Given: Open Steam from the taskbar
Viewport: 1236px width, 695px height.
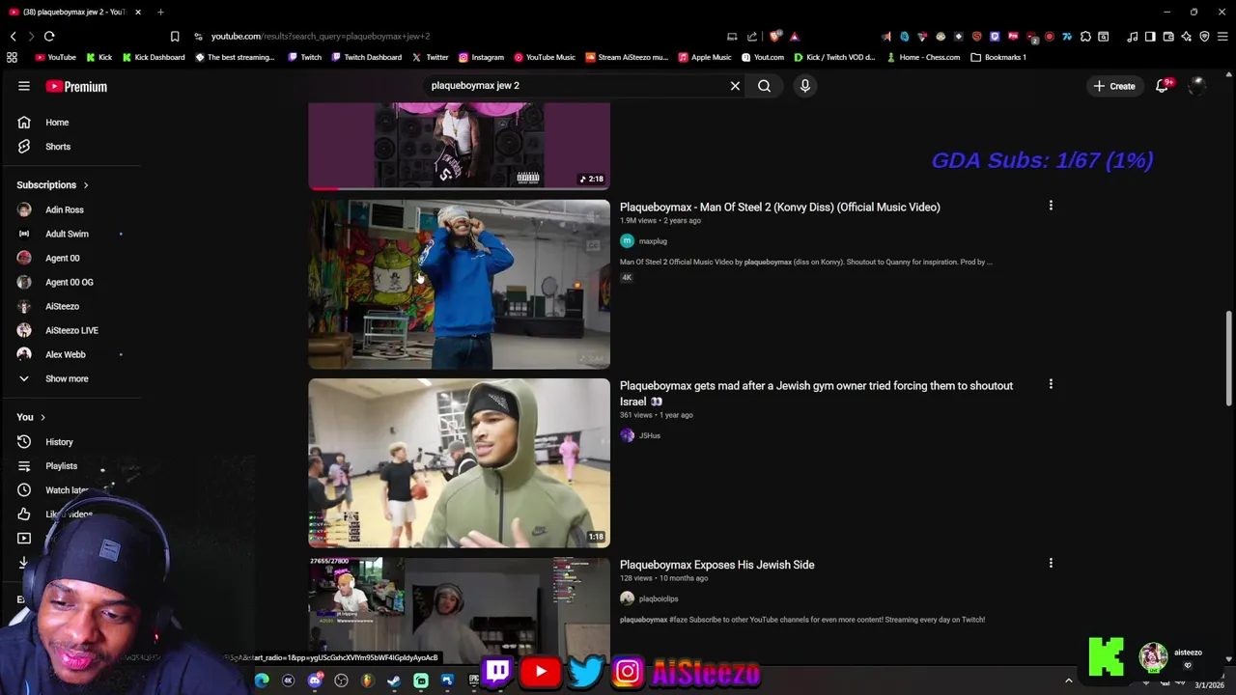Looking at the screenshot, I should (394, 681).
